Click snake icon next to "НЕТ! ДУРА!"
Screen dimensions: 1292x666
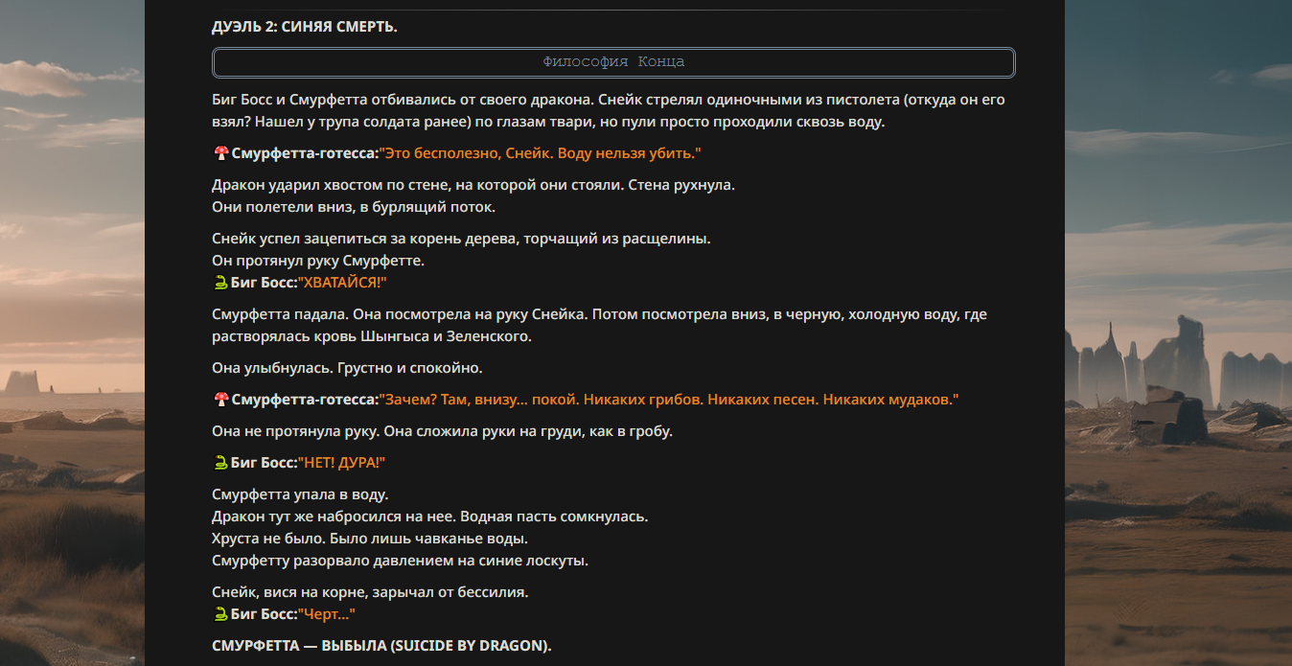220,463
